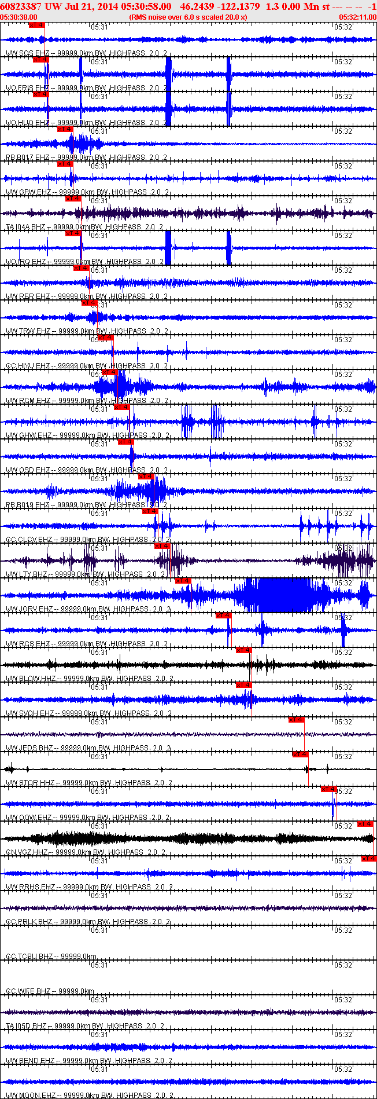This screenshot has height=1099, width=377.
Task: Click the red pick marker on the RCM trace
Action: 109,372
